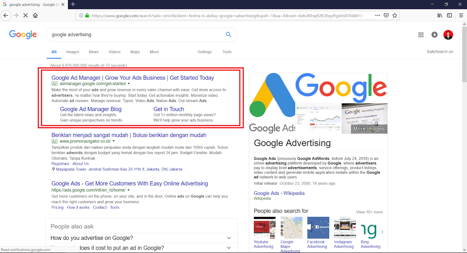Screen dimensions: 467x253
Task: Expand How do you advertise on Google question
Action: point(142,238)
